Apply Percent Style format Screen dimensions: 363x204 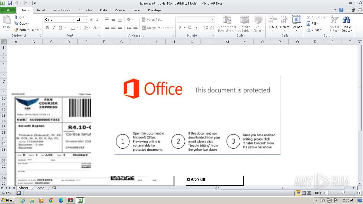[x=190, y=28]
